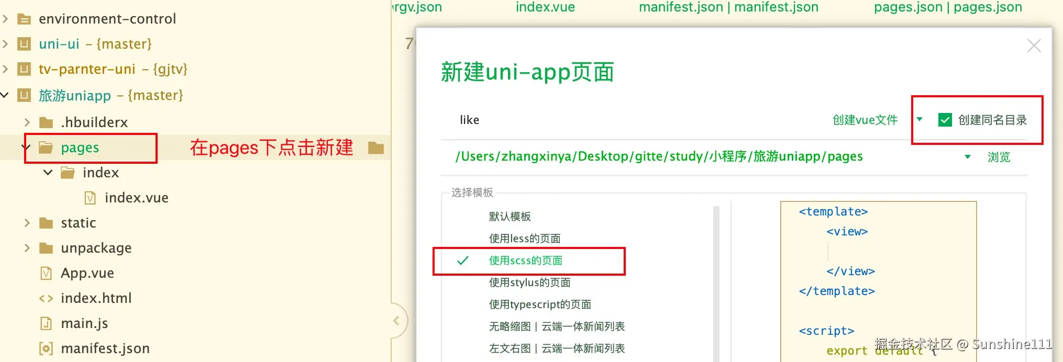Switch to the manifest.json editor tab
This screenshot has width=1063, height=362.
pos(728,7)
